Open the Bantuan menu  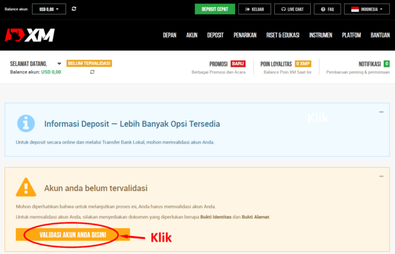(x=380, y=35)
